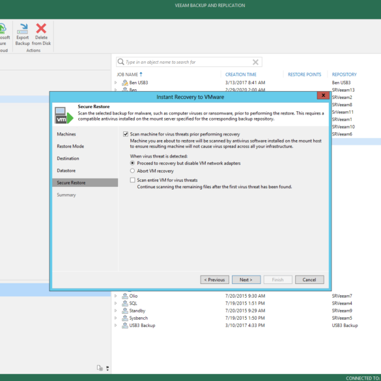Viewport: 381px width, 381px height.
Task: Click the Cancel button
Action: [309, 279]
